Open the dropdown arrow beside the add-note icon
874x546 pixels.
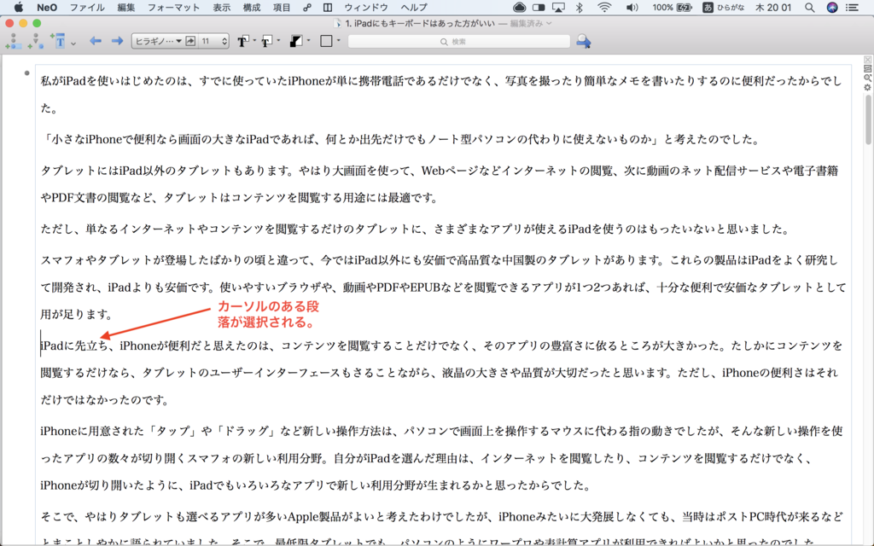click(x=73, y=43)
